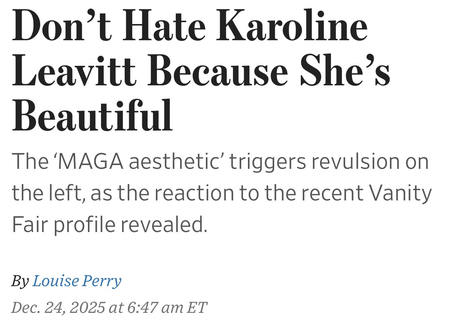The height and width of the screenshot is (323, 453).
Task: Click the article subheadline paragraph
Action: coord(222,193)
